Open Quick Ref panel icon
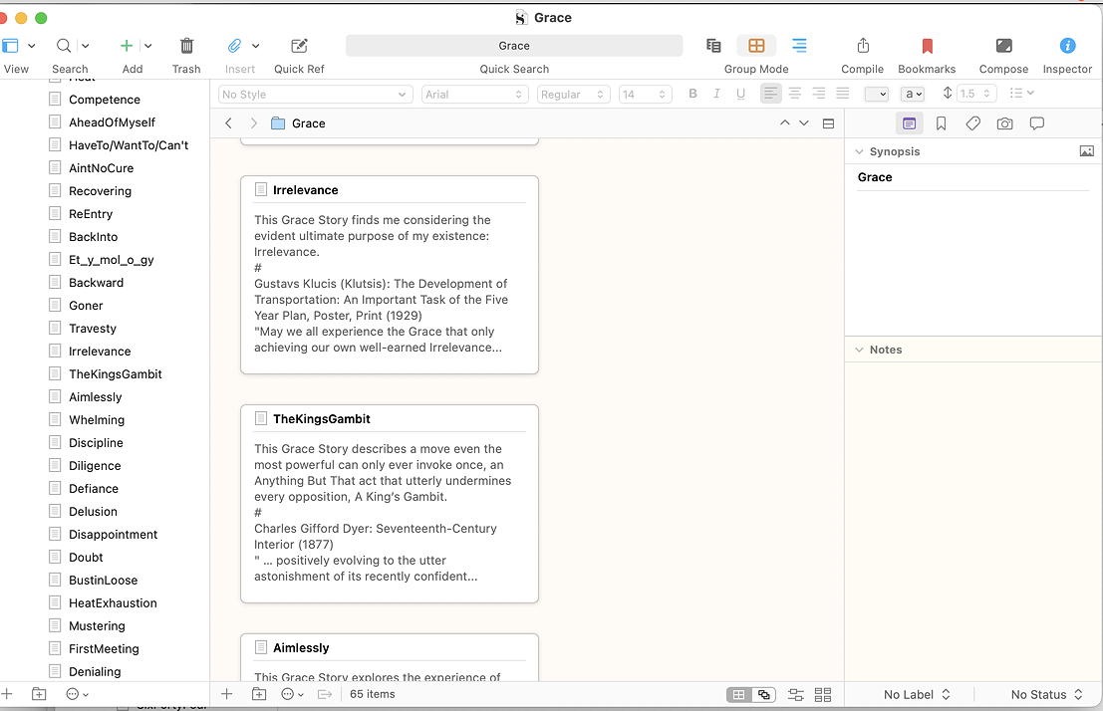Screen dimensions: 1103x711 point(299,46)
